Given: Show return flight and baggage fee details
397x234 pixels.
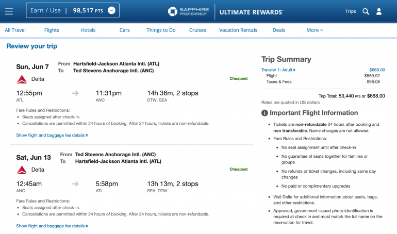Looking at the screenshot, I should [x=52, y=226].
